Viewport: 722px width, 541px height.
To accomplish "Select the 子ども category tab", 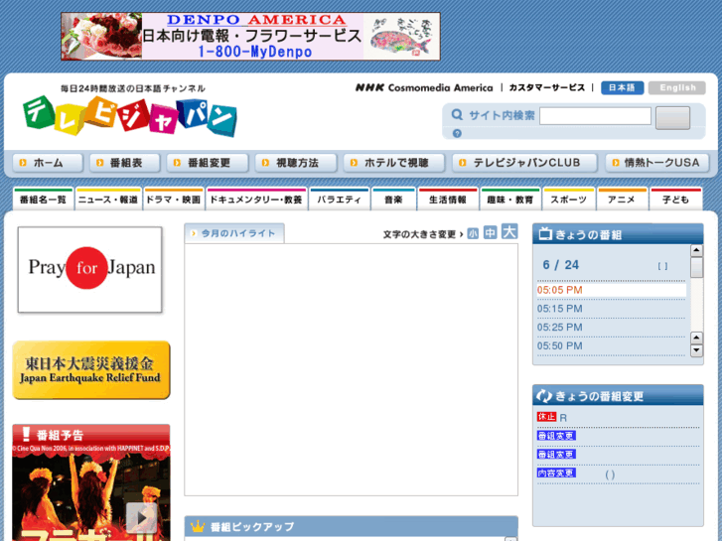I will [x=675, y=200].
